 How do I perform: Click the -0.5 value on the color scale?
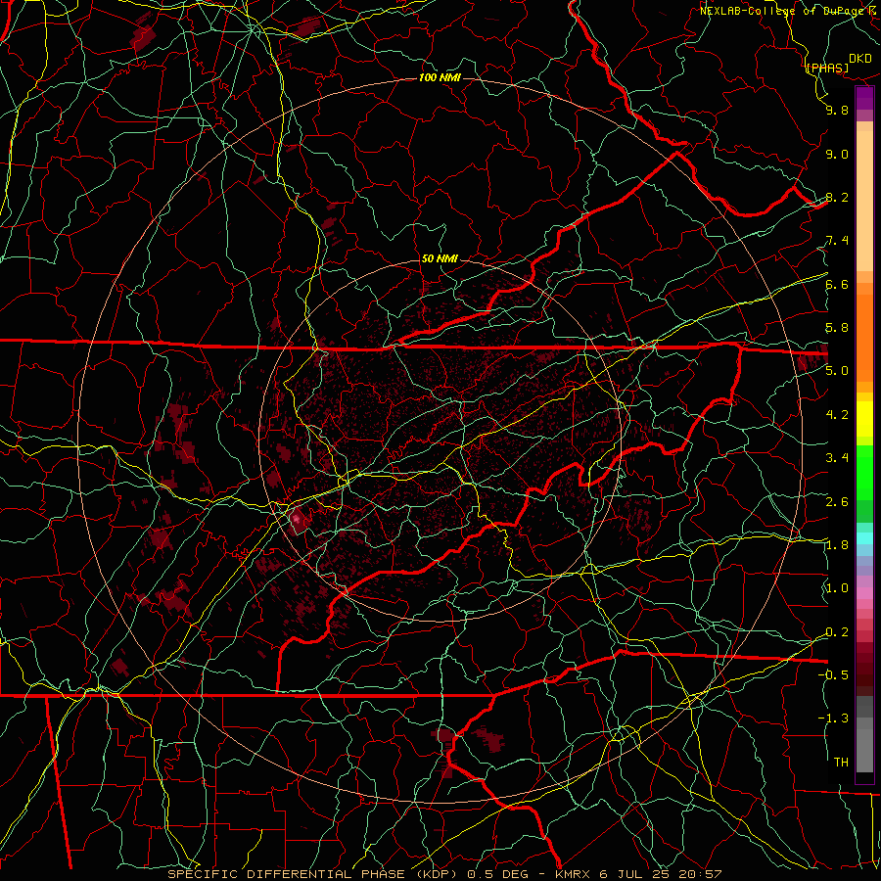click(x=833, y=675)
